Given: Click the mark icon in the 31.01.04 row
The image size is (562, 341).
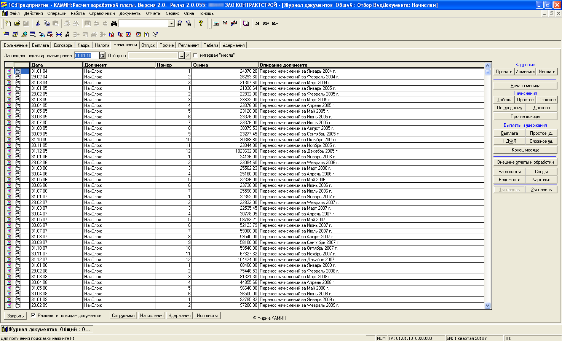Looking at the screenshot, I should pyautogui.click(x=9, y=71).
